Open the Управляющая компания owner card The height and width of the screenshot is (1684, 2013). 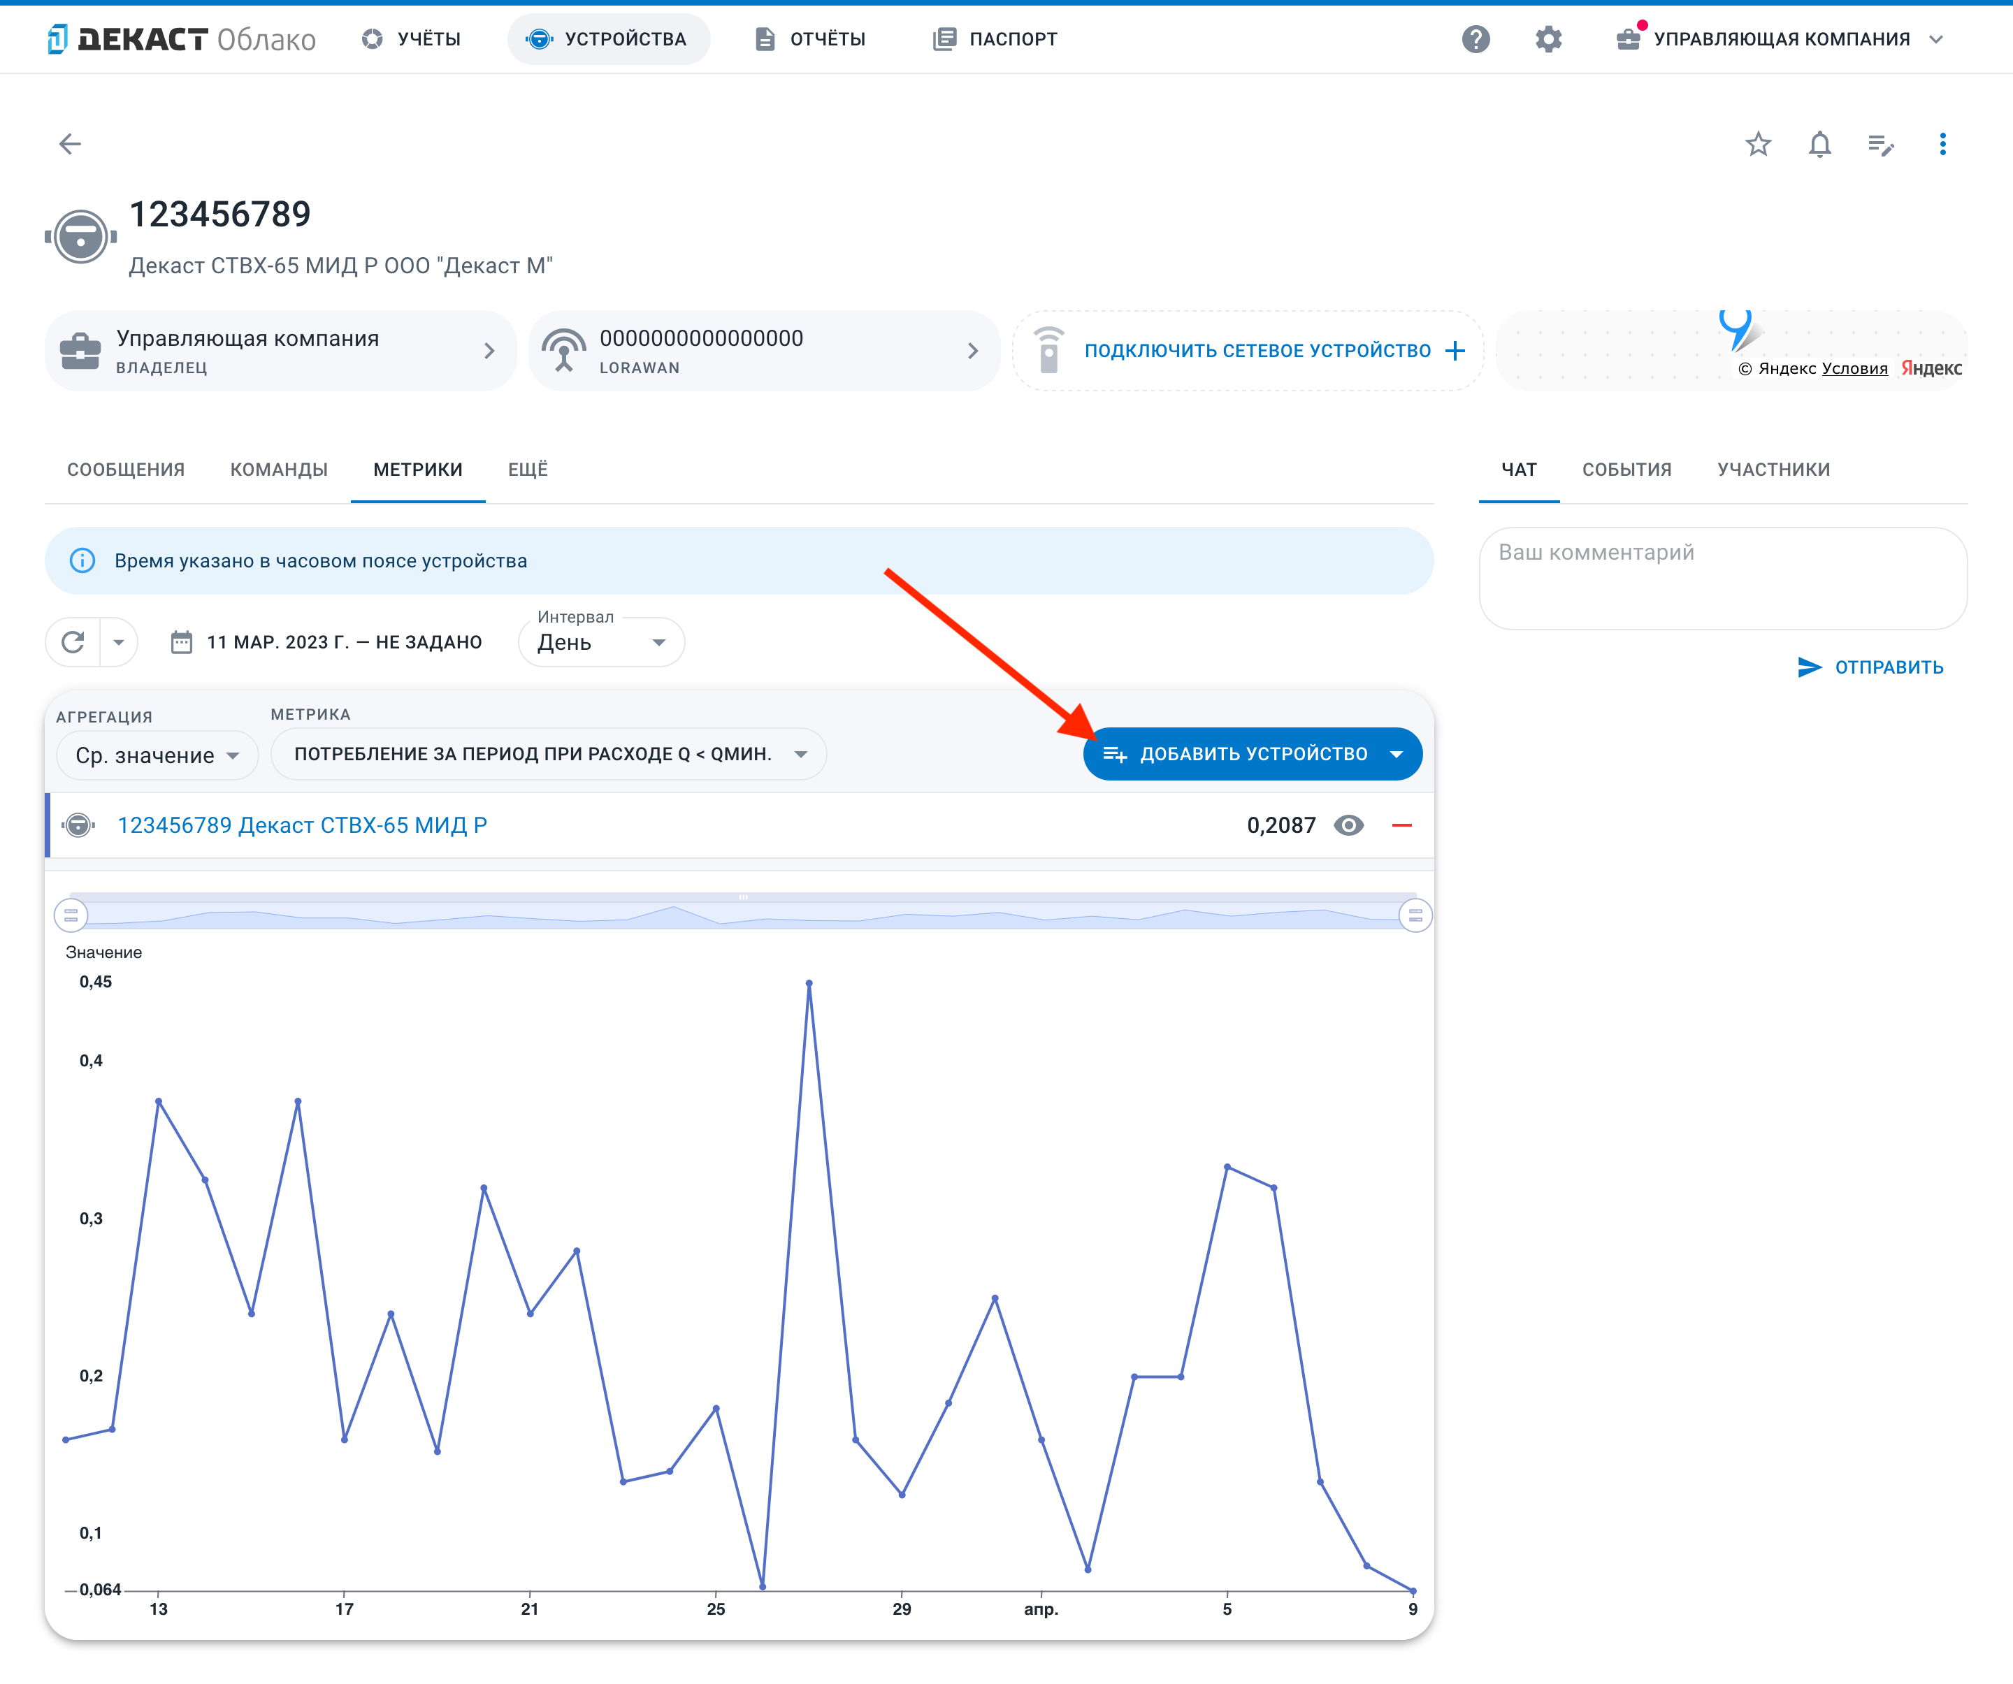(x=280, y=351)
